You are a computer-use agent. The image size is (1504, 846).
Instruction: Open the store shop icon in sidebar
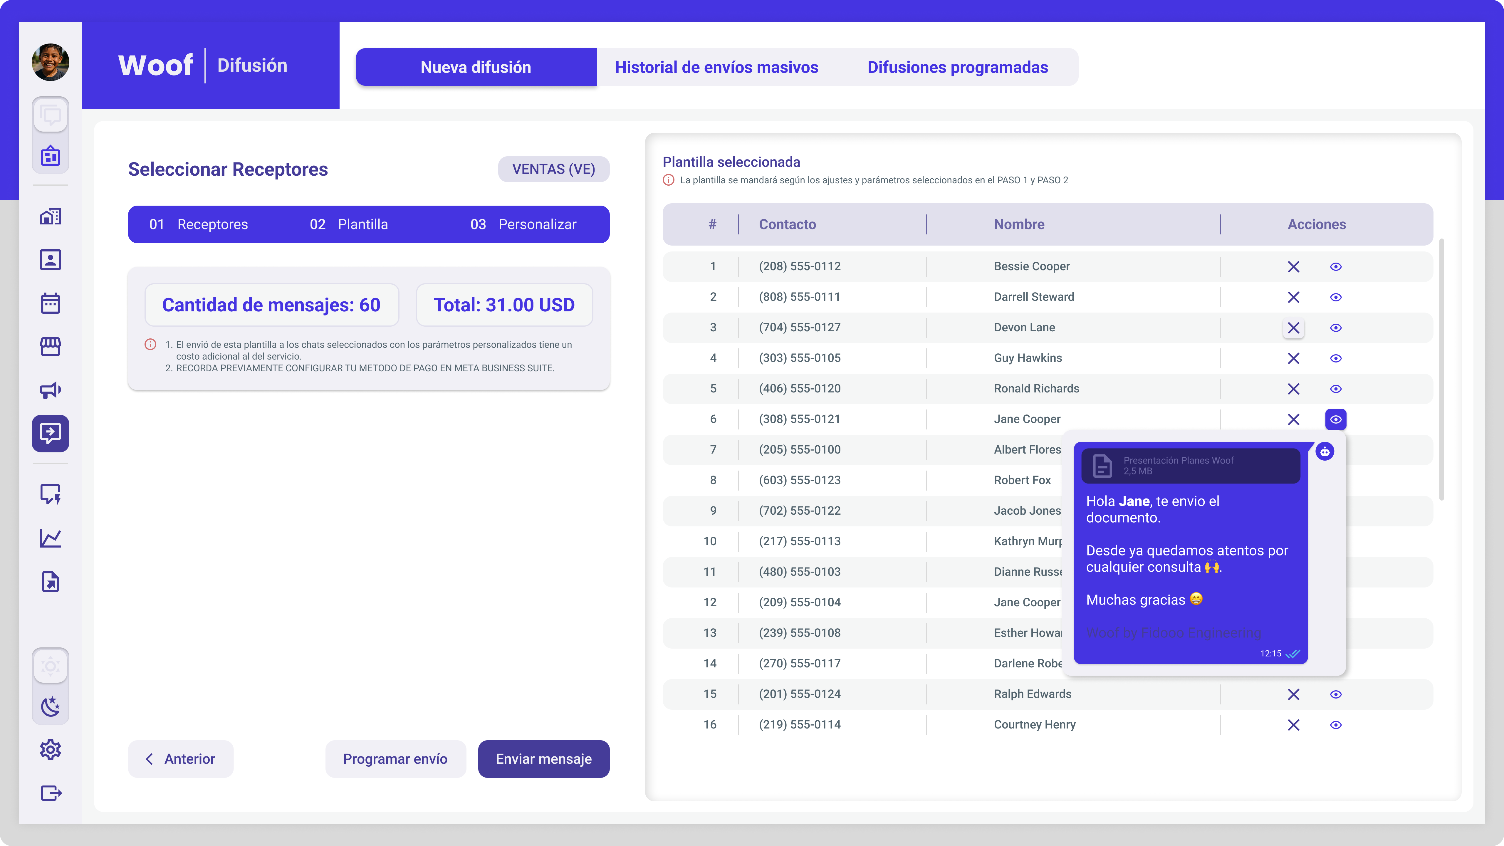[50, 346]
